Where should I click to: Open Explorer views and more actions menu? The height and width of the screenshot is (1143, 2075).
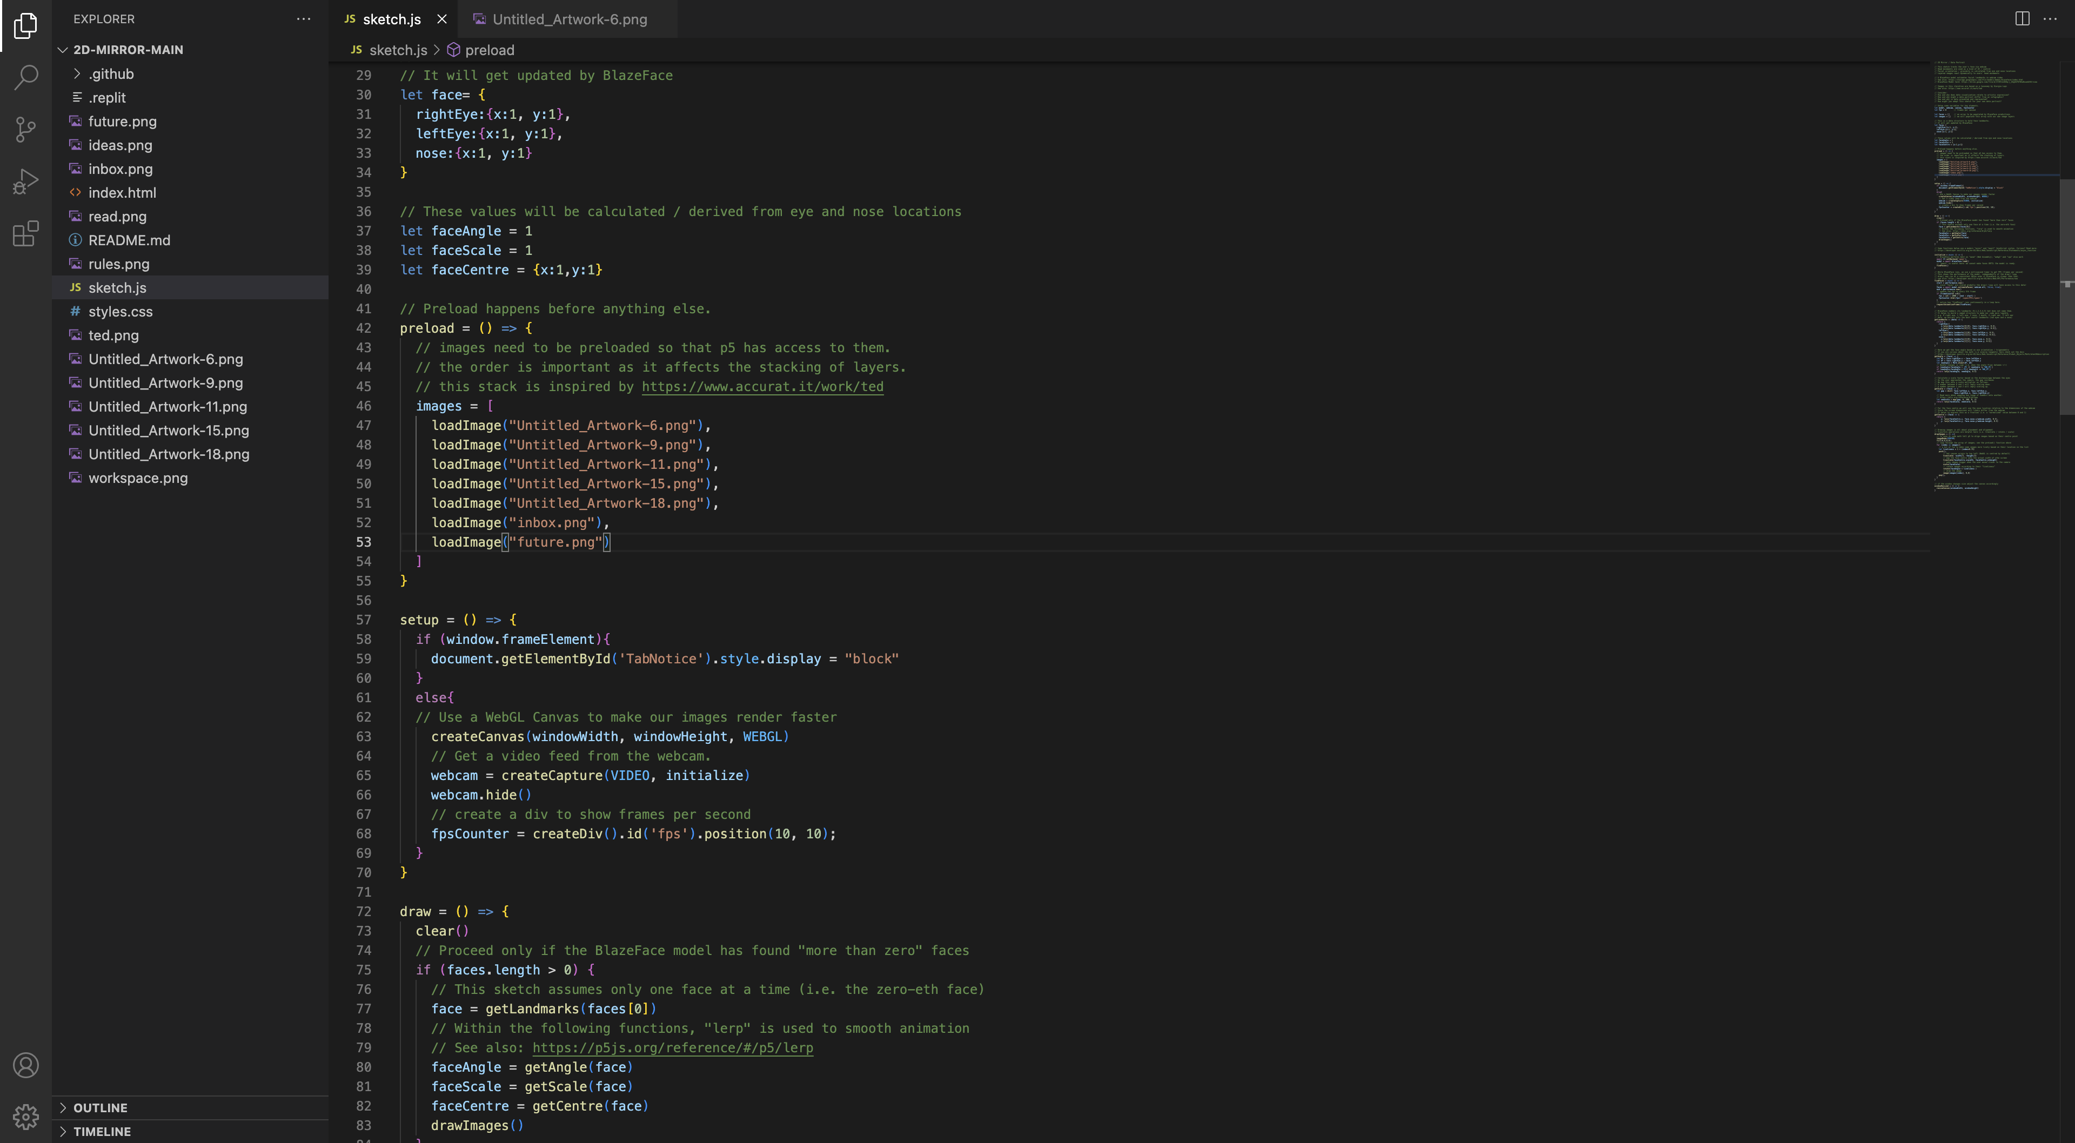coord(304,18)
